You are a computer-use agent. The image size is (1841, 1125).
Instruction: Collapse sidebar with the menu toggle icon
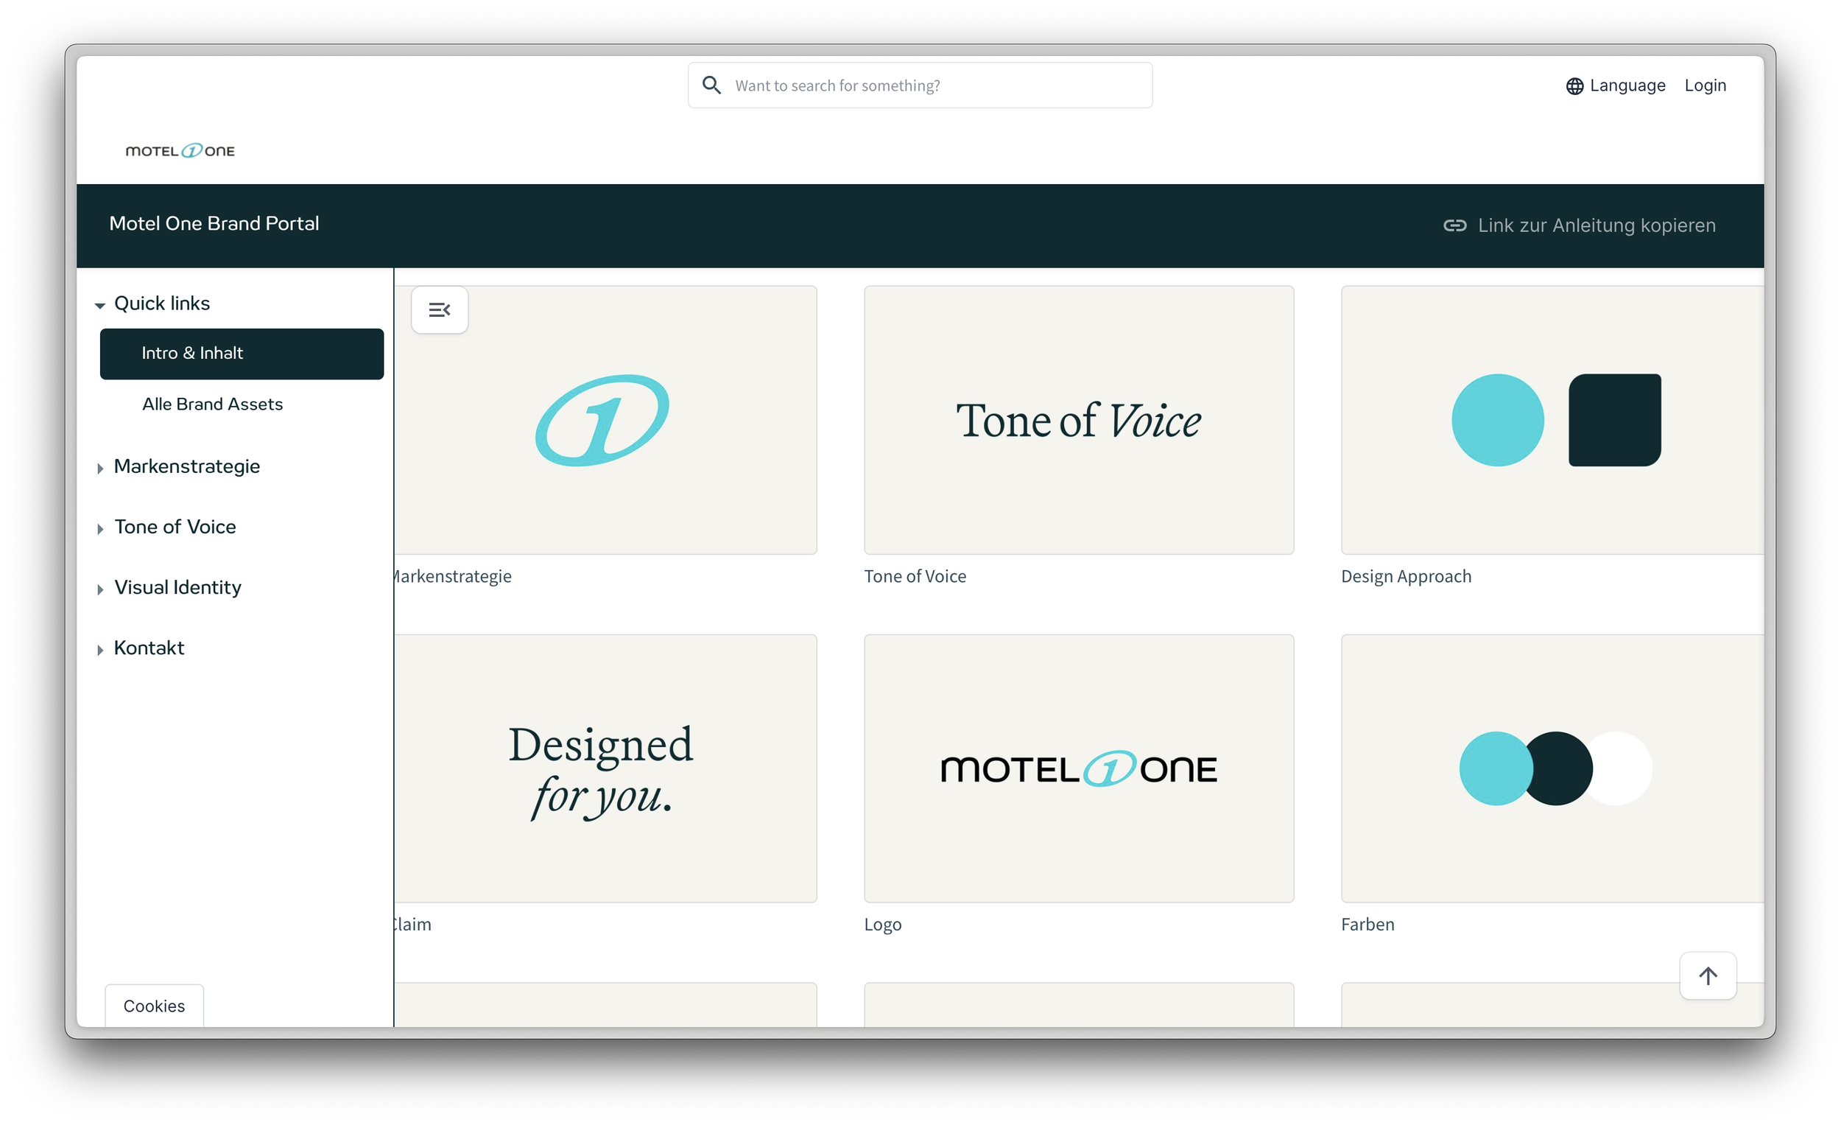click(440, 309)
